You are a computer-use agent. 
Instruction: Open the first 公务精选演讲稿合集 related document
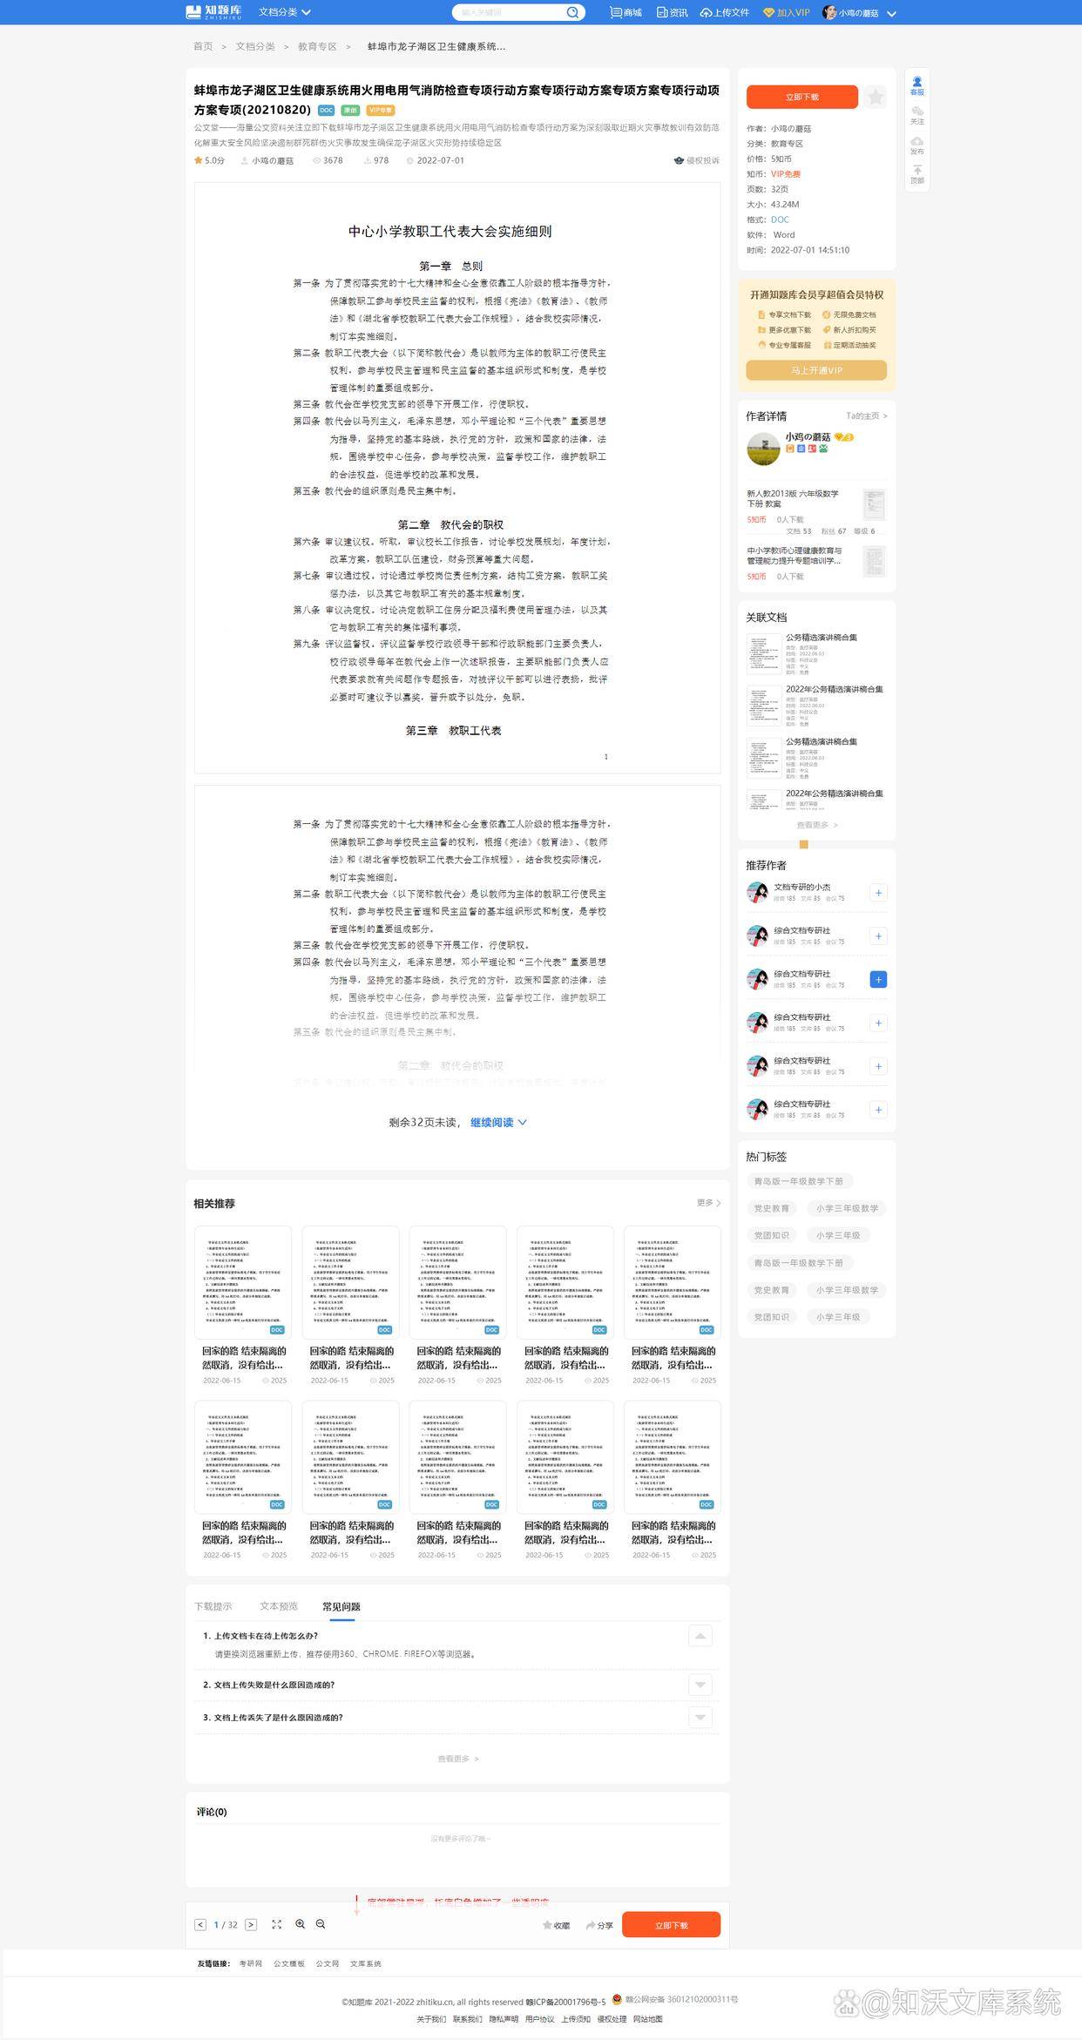click(822, 637)
